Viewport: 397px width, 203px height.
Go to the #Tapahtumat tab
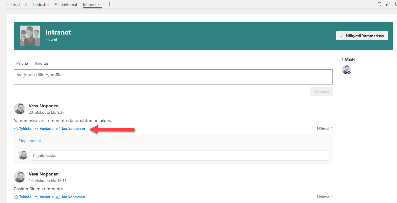tap(66, 4)
